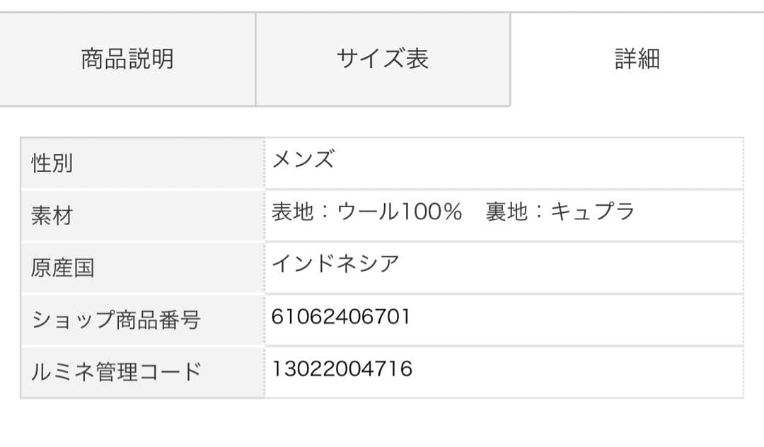Click blank area below the details table
Viewport: 764px width, 447px height.
click(382, 424)
